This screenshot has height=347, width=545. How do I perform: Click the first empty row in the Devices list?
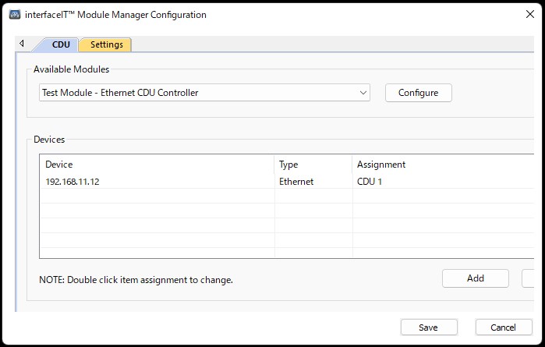click(x=156, y=197)
